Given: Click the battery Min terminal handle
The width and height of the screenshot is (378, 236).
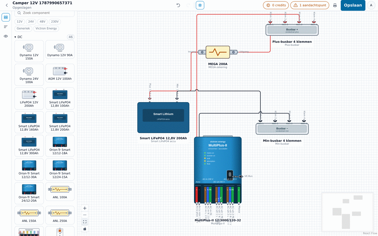Looking at the screenshot, I should (177, 98).
